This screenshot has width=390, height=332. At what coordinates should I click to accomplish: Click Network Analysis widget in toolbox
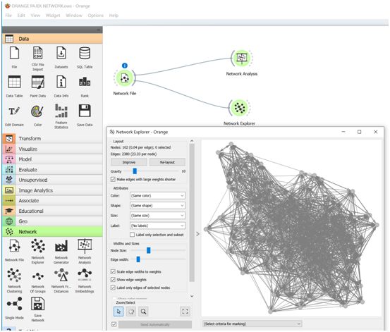coord(85,245)
